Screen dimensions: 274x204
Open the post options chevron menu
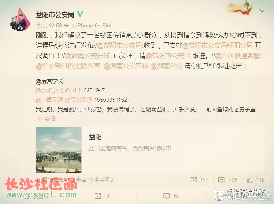tap(262, 11)
